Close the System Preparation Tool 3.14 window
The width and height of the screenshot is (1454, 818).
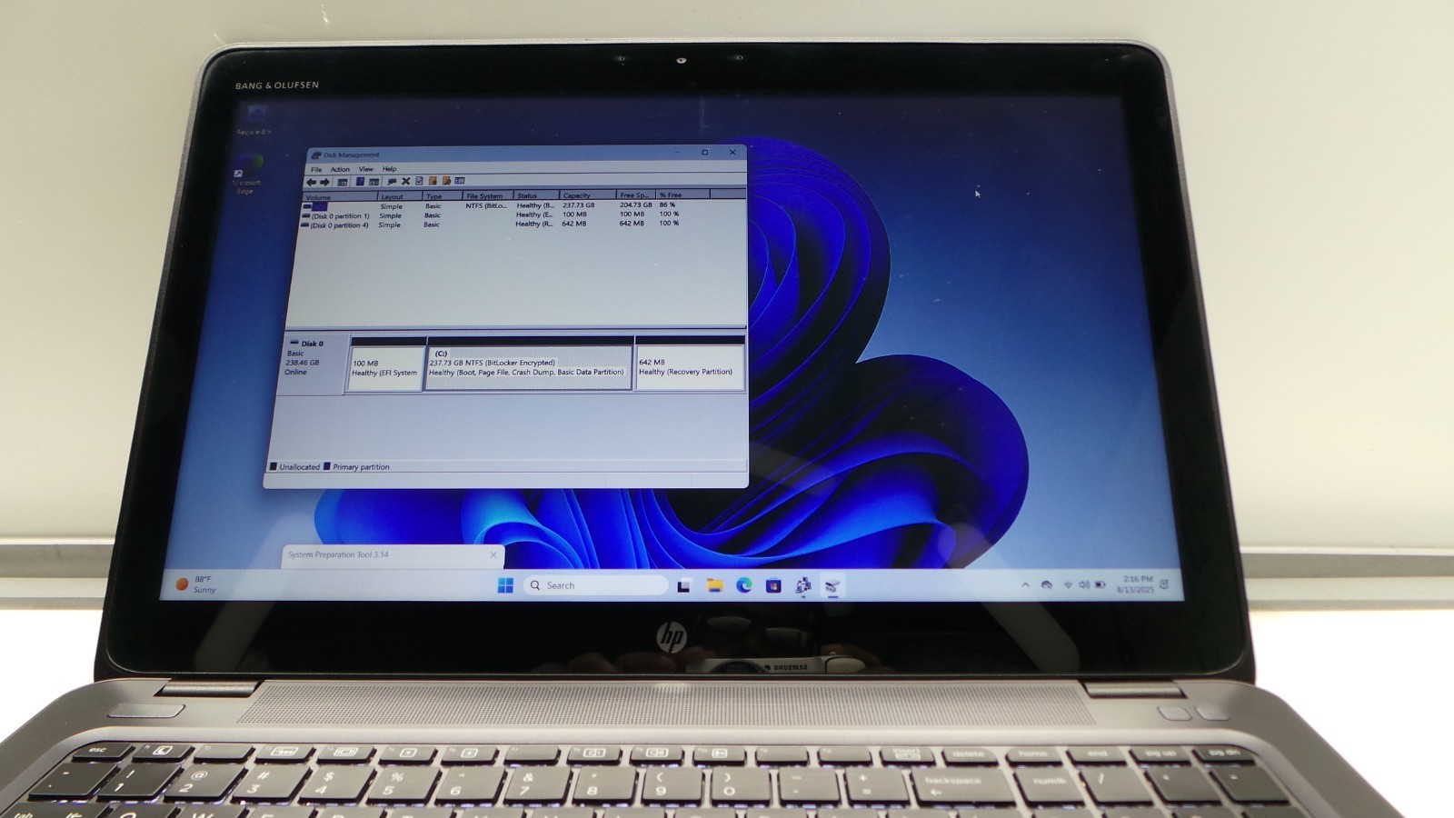click(x=493, y=554)
